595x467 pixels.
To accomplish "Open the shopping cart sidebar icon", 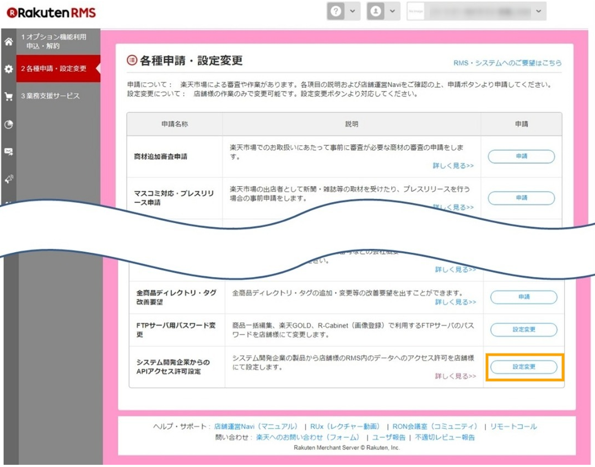I will coord(8,96).
